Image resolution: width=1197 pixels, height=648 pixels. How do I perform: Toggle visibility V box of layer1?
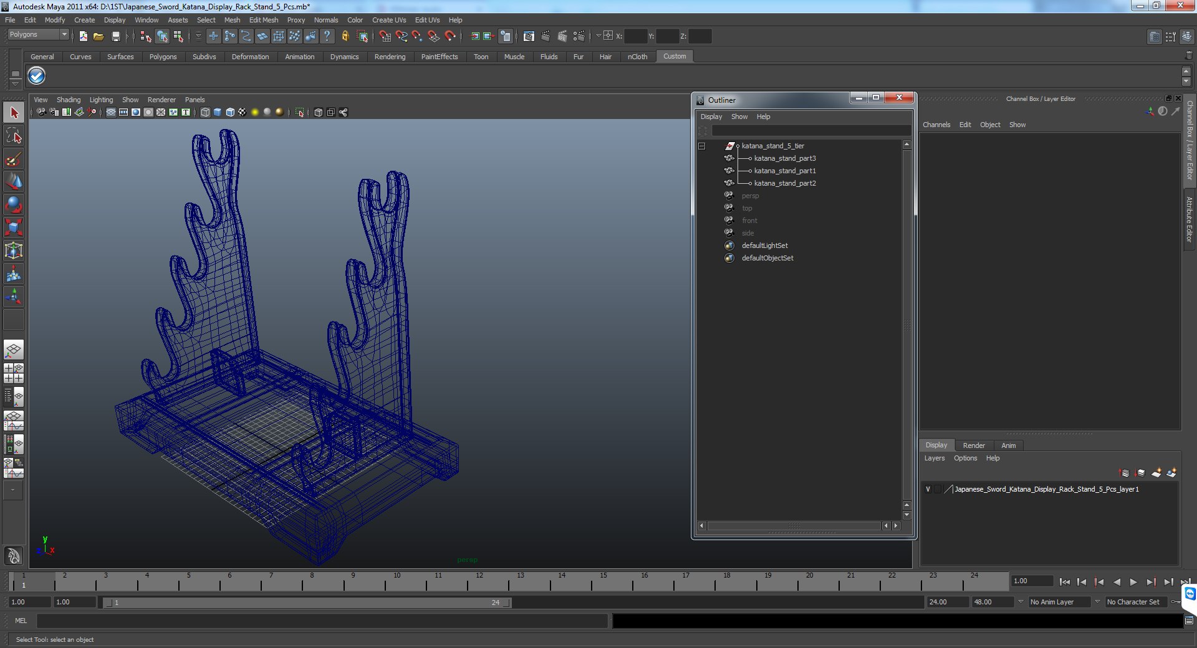pyautogui.click(x=928, y=489)
